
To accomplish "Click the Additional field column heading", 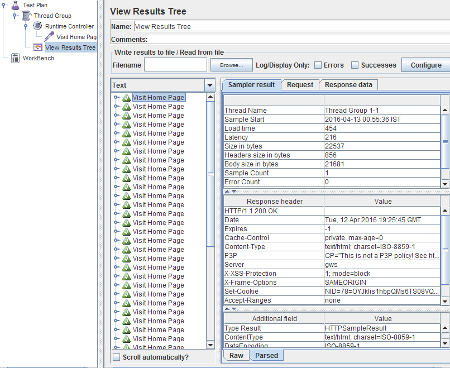I will click(x=274, y=319).
